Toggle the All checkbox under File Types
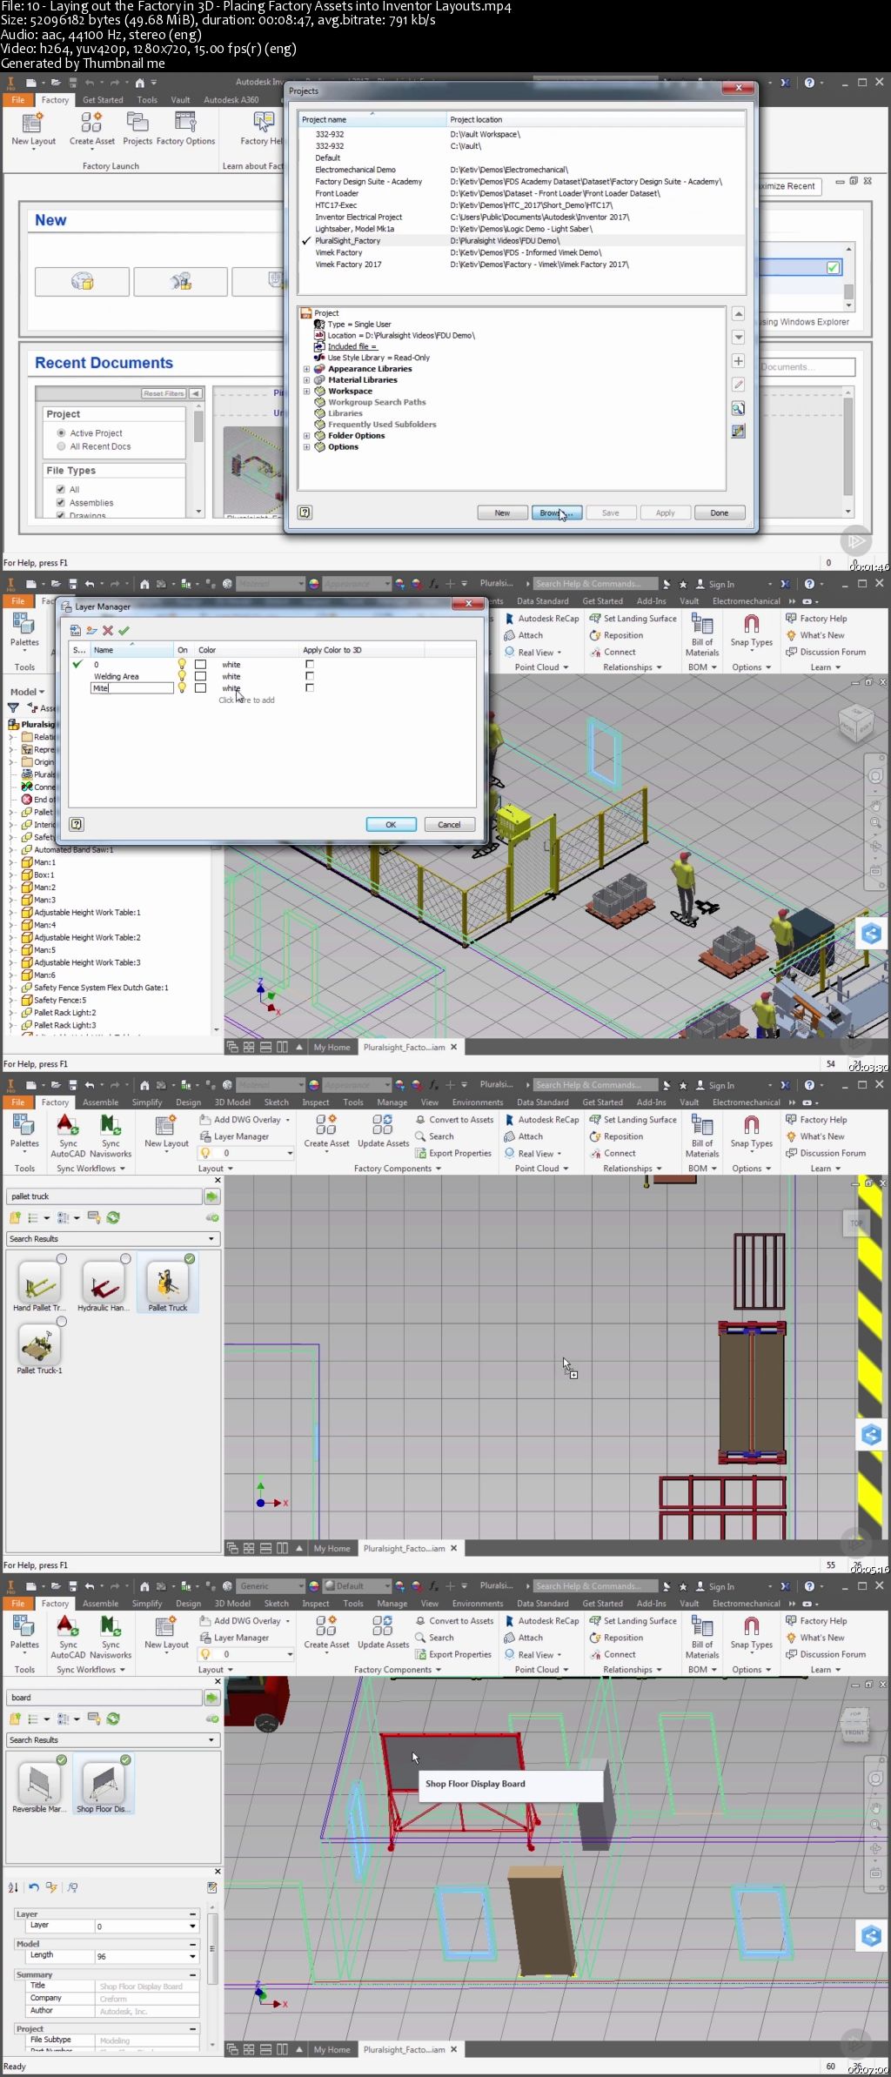 61,490
